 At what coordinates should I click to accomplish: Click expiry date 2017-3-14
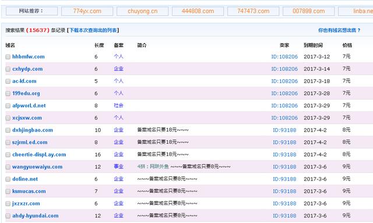point(316,69)
